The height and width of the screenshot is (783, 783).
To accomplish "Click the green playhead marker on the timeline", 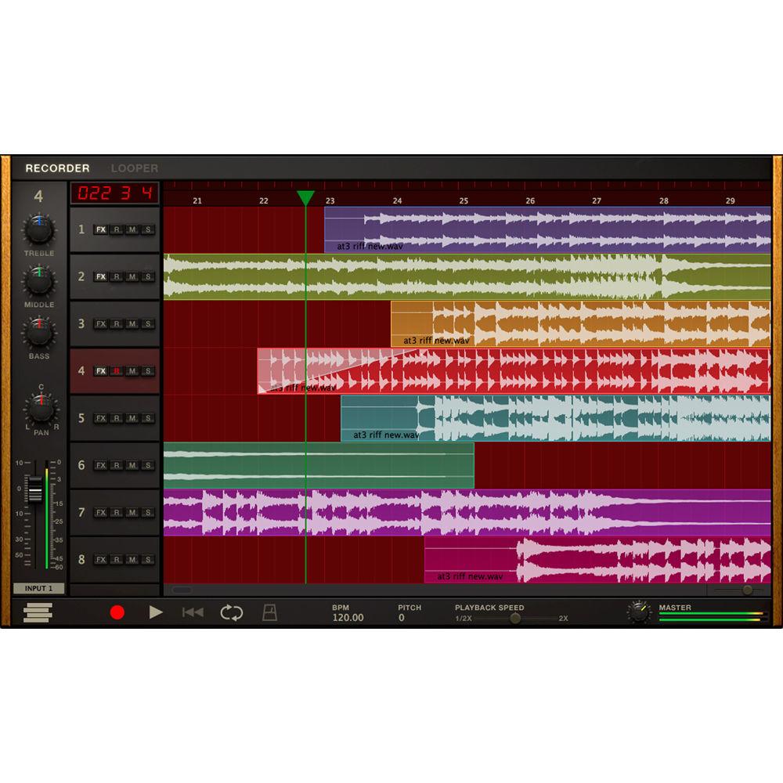I will pyautogui.click(x=307, y=196).
